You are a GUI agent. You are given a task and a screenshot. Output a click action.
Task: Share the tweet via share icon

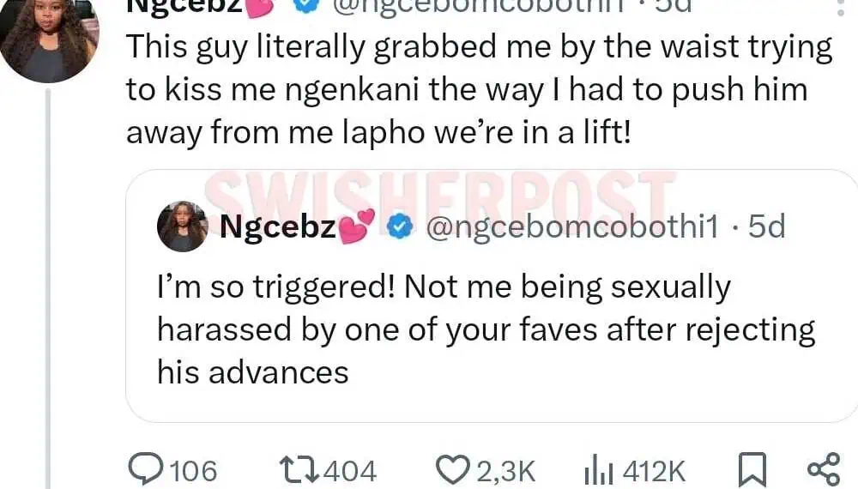(824, 469)
